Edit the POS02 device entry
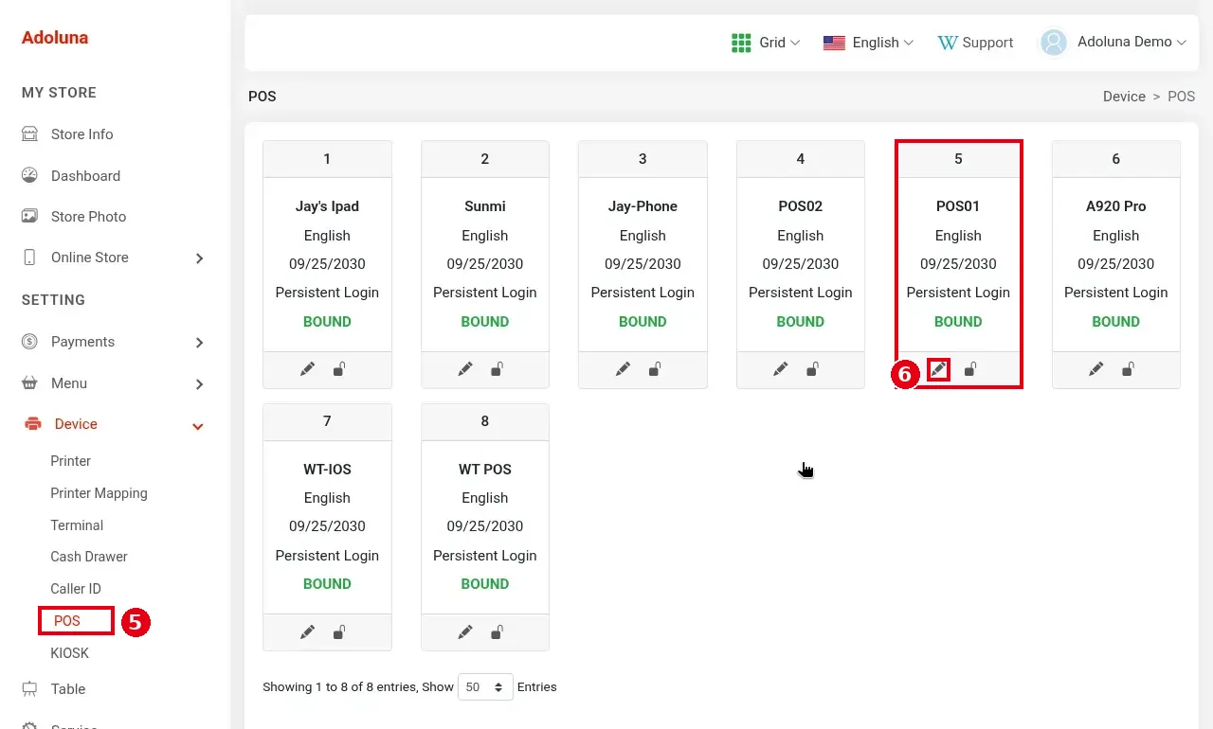 (x=781, y=369)
